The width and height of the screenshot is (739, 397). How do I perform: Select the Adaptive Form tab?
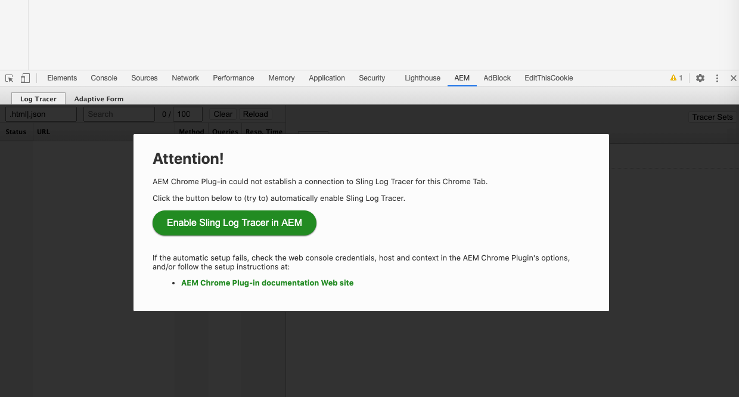[x=99, y=99]
